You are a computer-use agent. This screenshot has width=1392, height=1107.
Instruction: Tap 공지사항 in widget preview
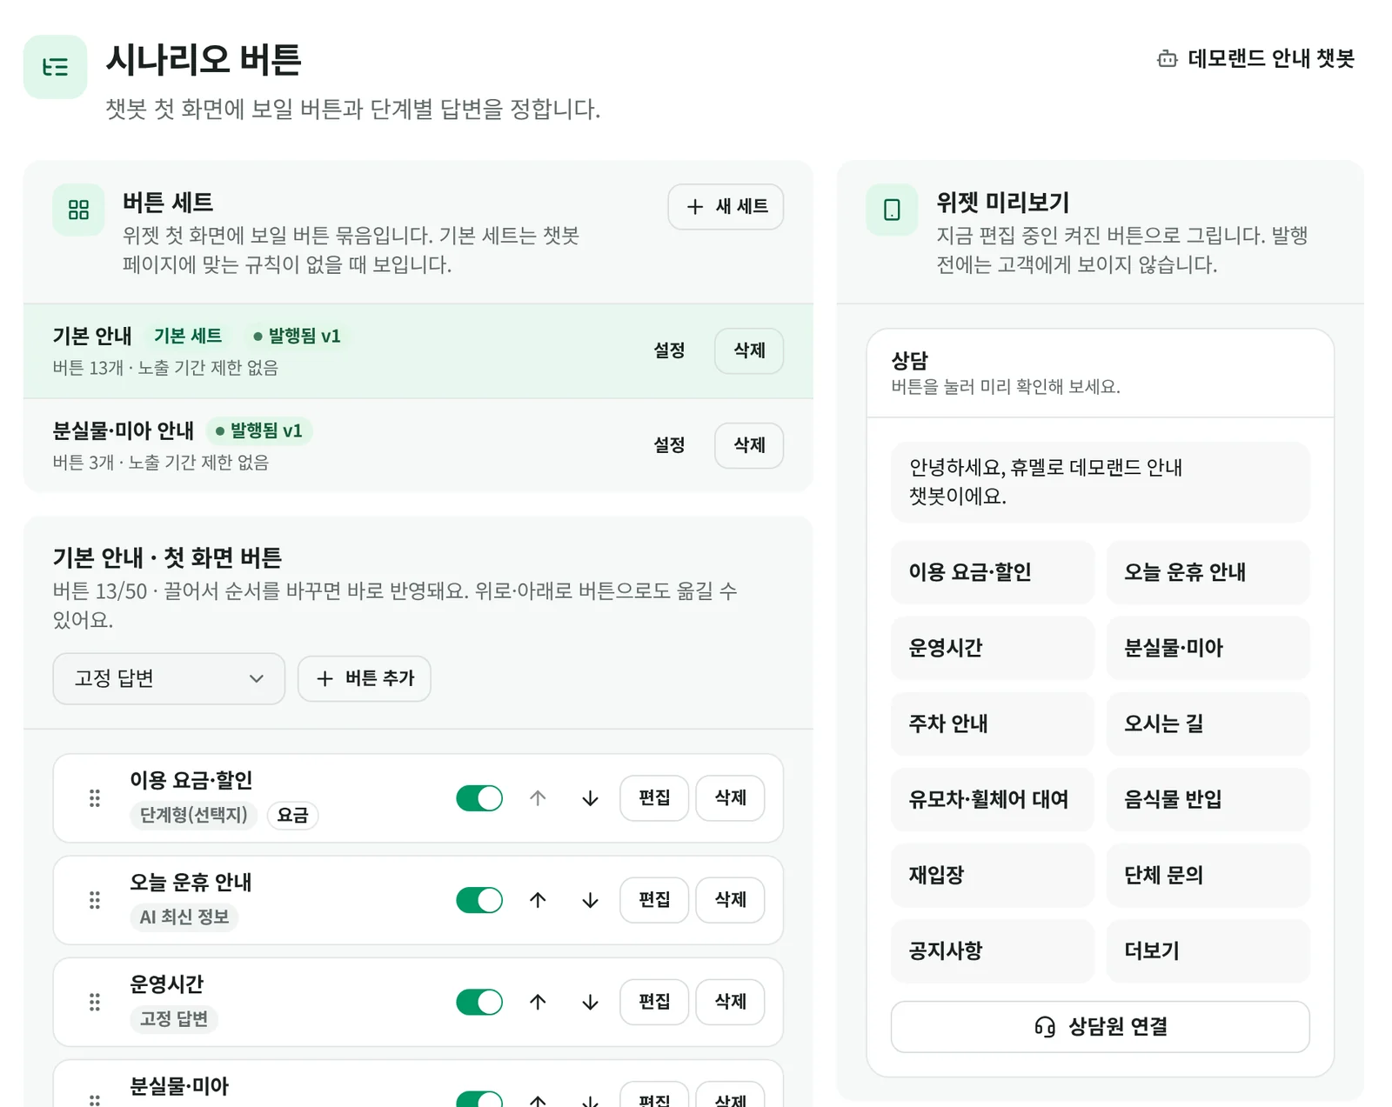(x=993, y=950)
